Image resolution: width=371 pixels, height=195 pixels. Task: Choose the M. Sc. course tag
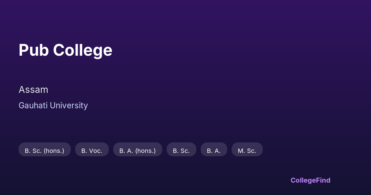coord(247,151)
